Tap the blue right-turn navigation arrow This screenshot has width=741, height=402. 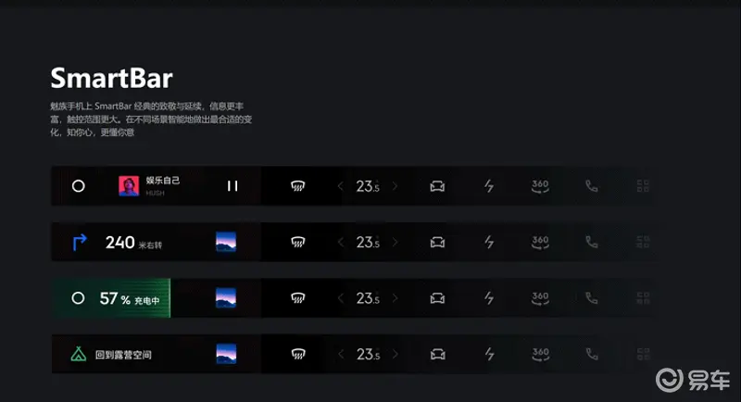coord(80,243)
